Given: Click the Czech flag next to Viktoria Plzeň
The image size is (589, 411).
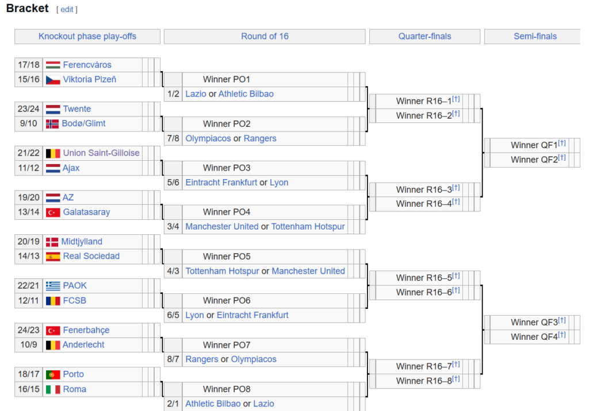Looking at the screenshot, I should pyautogui.click(x=53, y=80).
